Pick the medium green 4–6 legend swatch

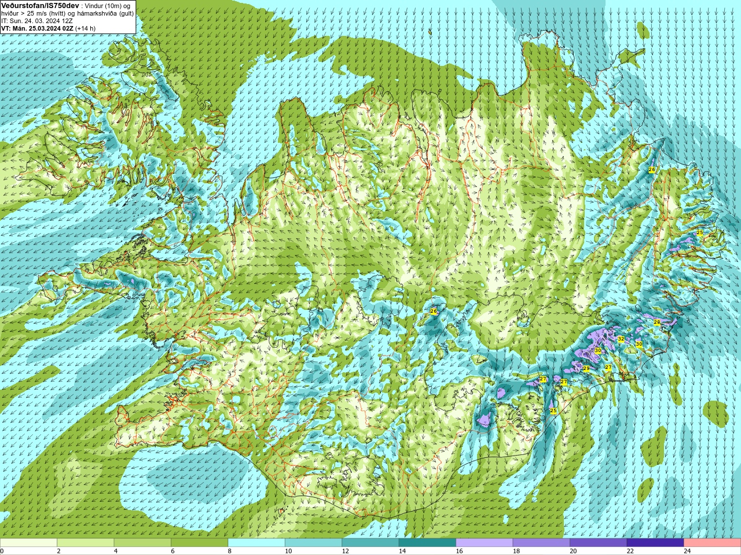coord(142,543)
